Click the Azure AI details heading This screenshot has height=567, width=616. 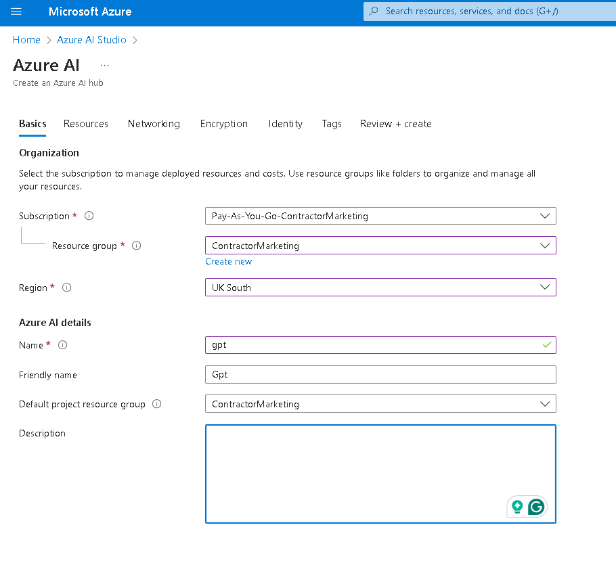[x=55, y=322]
